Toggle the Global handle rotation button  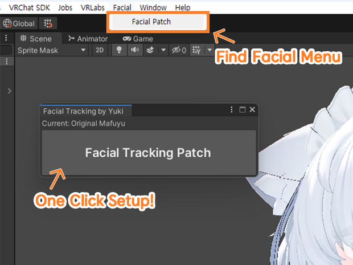[19, 23]
